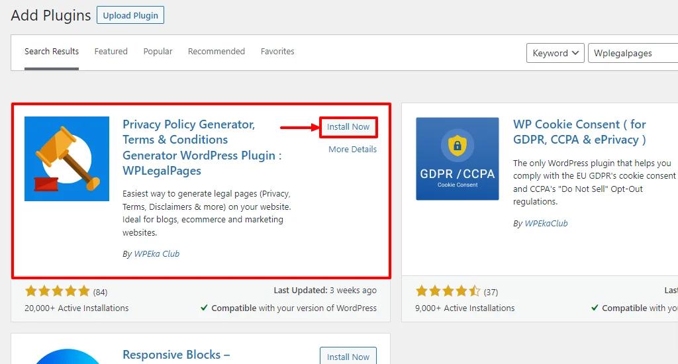Image resolution: width=678 pixels, height=364 pixels.
Task: Click the '(37)' ratings count
Action: coord(491,293)
